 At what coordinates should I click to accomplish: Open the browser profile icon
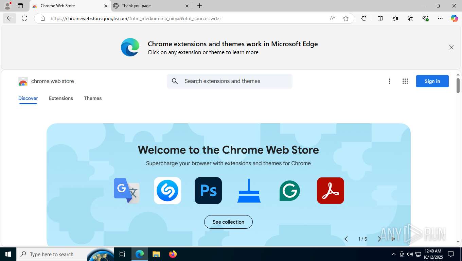tap(7, 6)
